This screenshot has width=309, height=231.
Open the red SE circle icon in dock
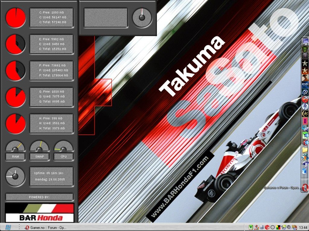pos(305,99)
